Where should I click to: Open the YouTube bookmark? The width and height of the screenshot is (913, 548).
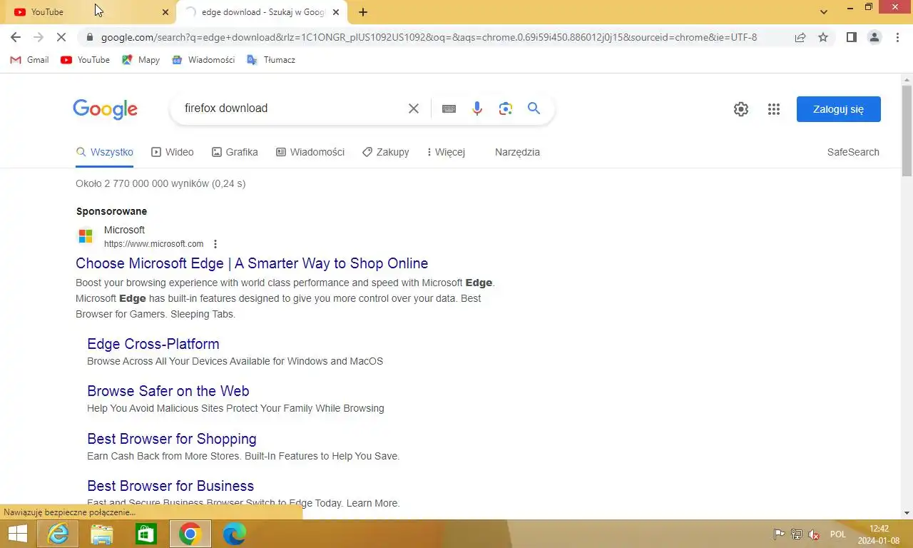[x=86, y=60]
